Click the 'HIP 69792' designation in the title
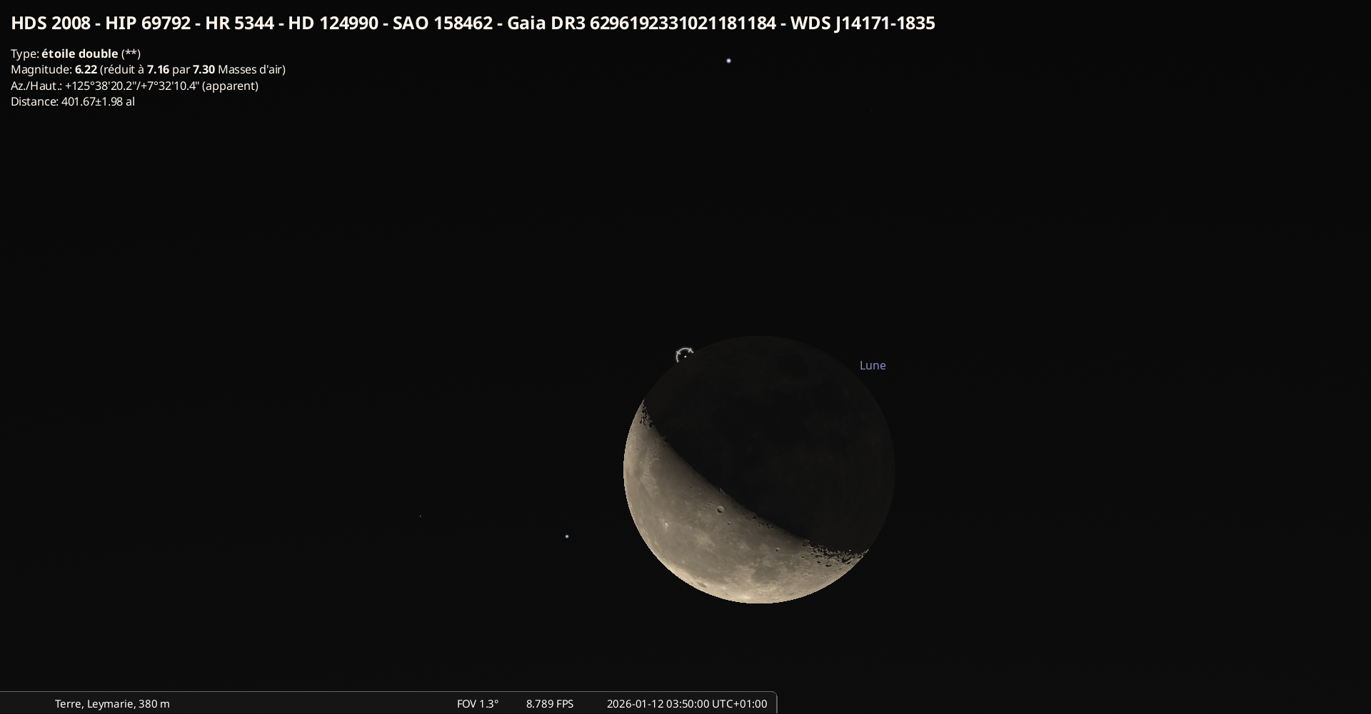Image resolution: width=1371 pixels, height=714 pixels. [x=148, y=24]
